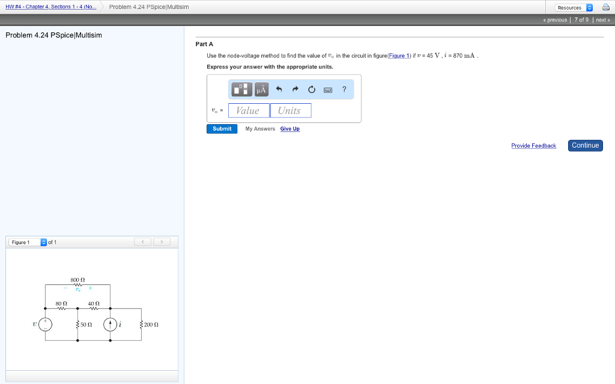The width and height of the screenshot is (615, 384).
Task: Open the Provide Feedback link
Action: (533, 145)
